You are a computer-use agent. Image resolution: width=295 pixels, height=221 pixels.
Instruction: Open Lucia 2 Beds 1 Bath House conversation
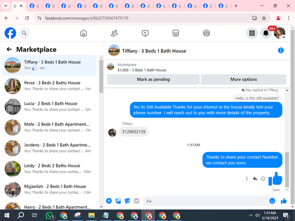tap(50, 107)
